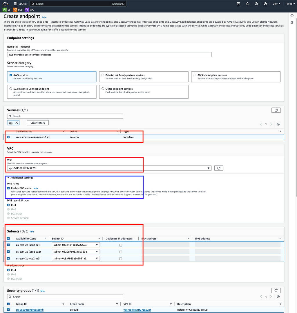
Task: Open Info link beside Security groups heading
Action: coord(42,291)
